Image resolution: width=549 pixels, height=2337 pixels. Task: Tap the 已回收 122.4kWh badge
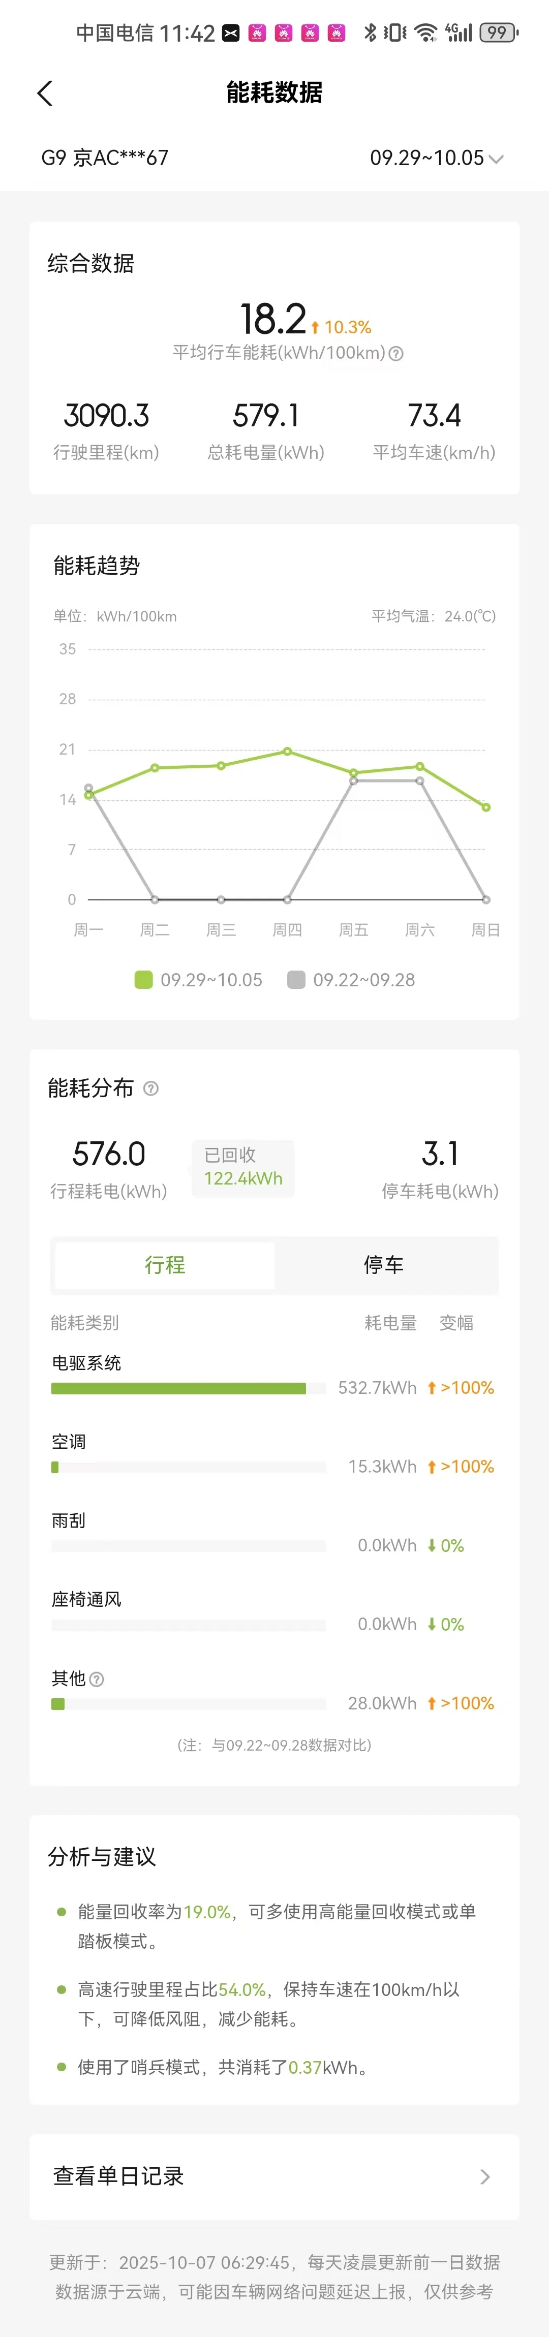point(243,1167)
